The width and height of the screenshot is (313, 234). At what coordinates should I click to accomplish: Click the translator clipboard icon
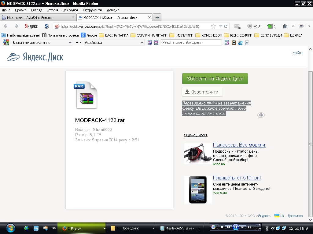pos(234,42)
